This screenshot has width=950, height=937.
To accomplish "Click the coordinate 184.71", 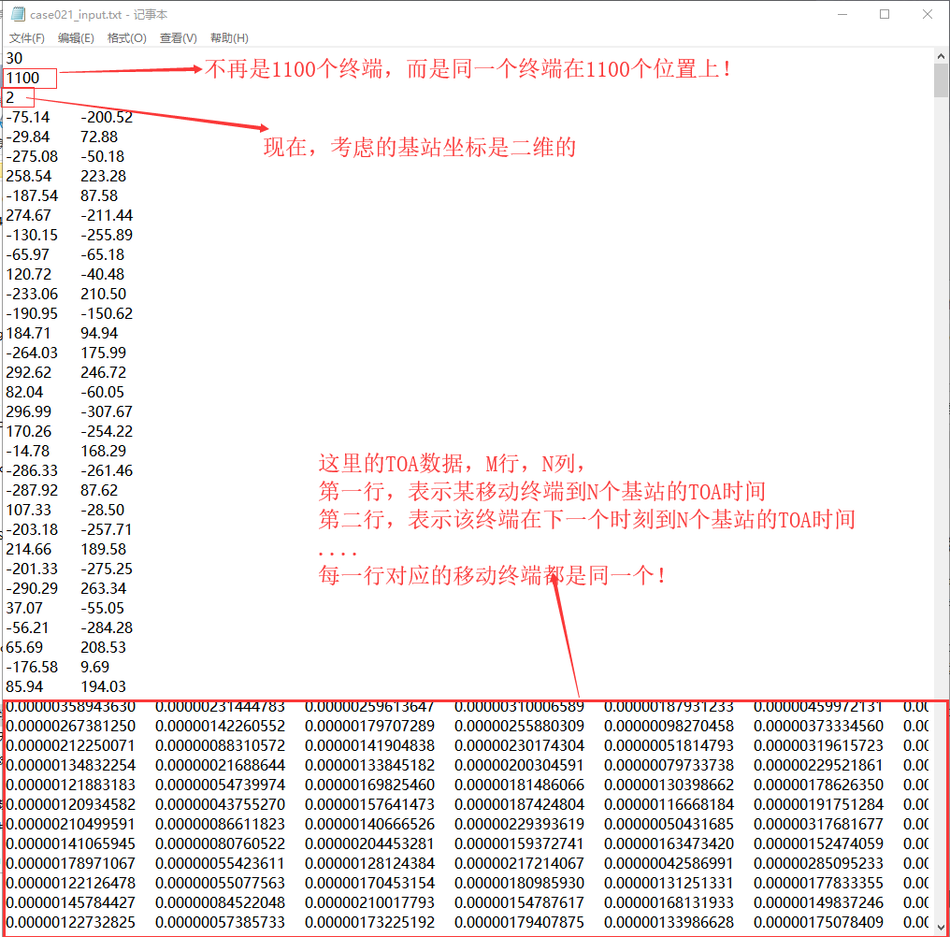I will coord(29,333).
